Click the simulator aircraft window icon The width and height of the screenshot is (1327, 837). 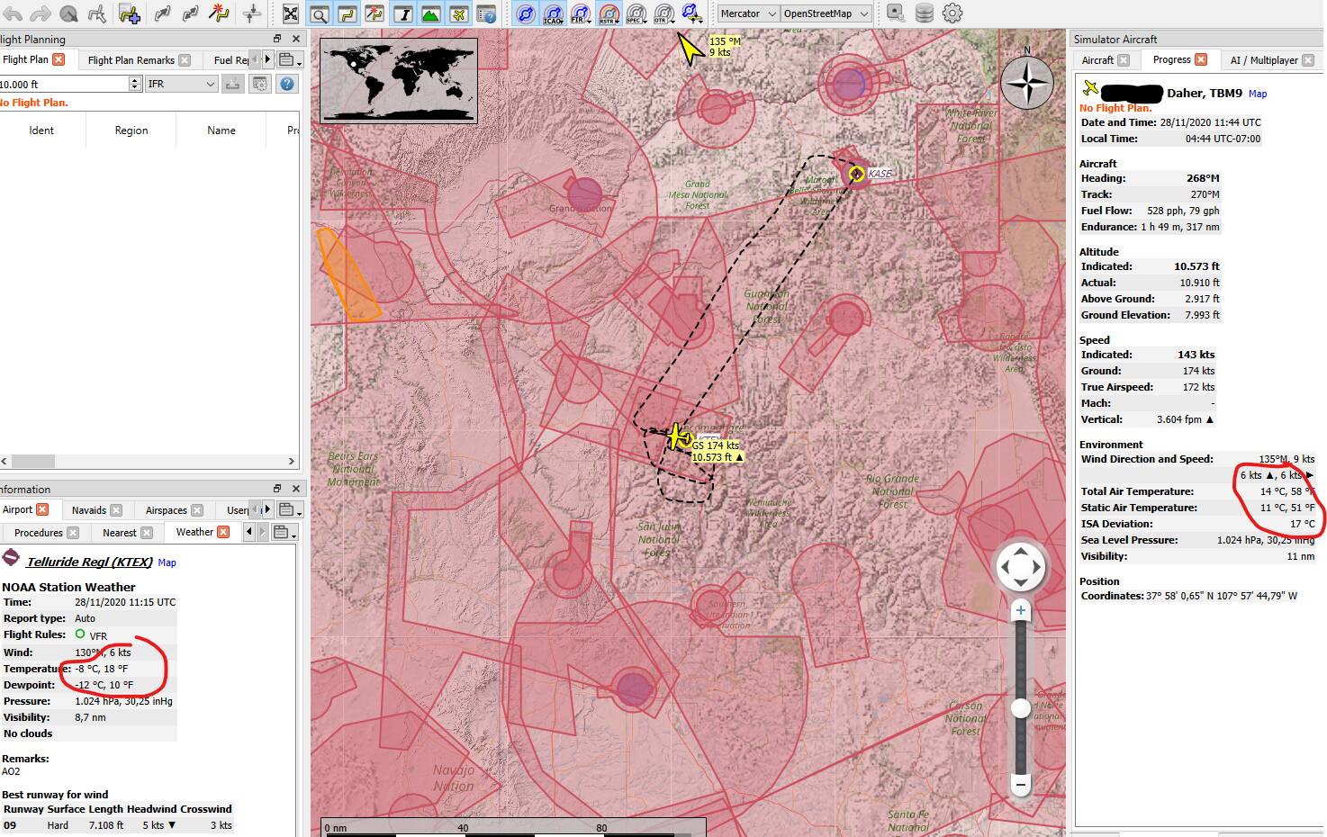[458, 14]
